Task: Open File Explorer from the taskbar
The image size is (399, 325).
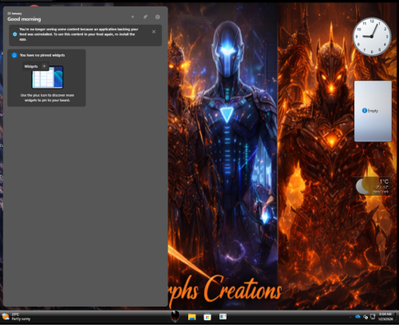Action: pos(192,317)
